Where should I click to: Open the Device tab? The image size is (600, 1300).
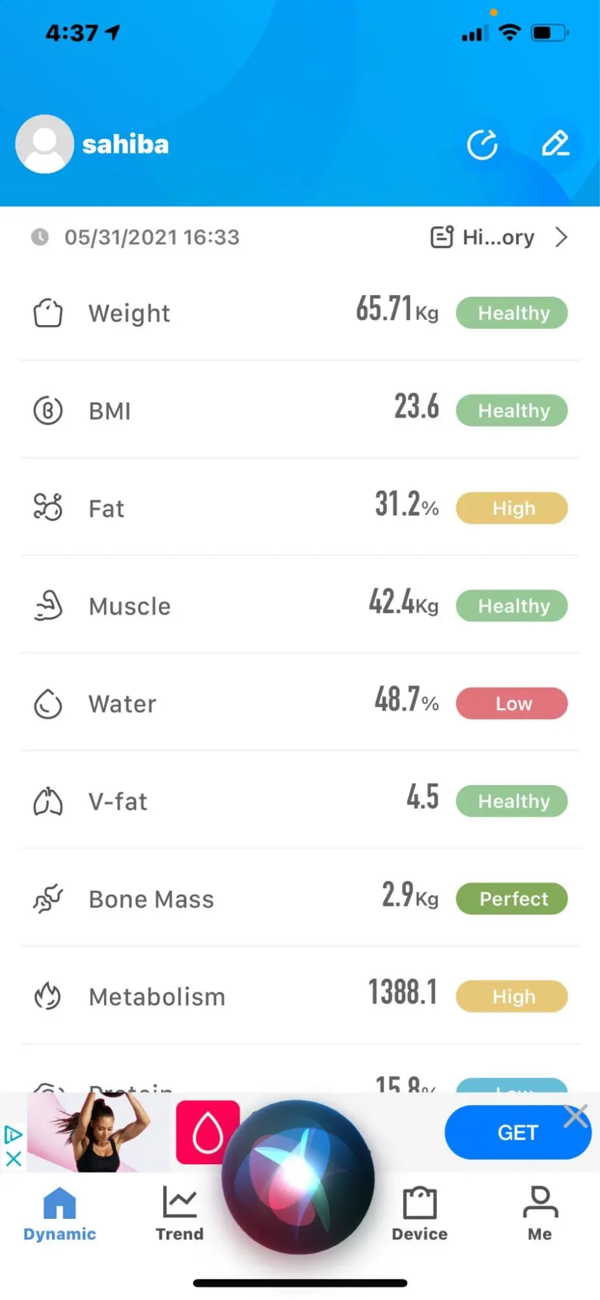pos(419,1214)
